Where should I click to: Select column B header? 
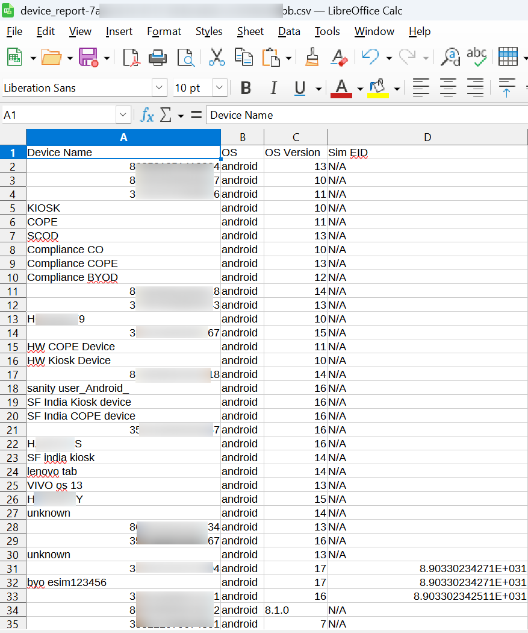(242, 137)
